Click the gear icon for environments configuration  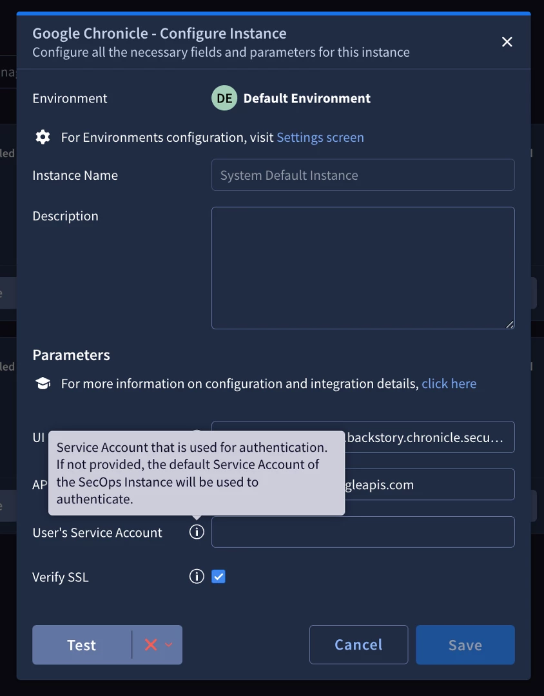(x=43, y=137)
